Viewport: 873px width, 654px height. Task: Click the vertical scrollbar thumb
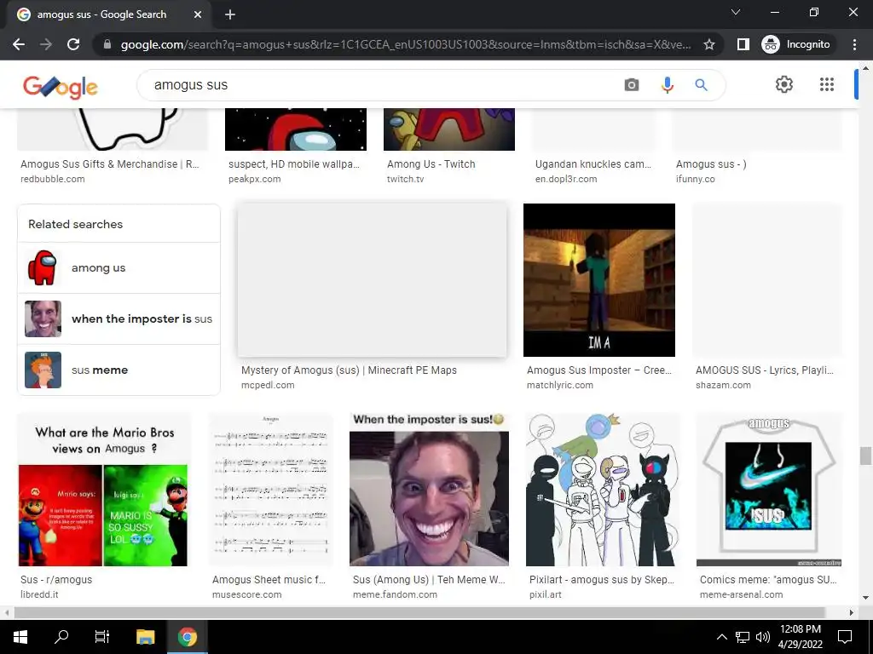865,456
